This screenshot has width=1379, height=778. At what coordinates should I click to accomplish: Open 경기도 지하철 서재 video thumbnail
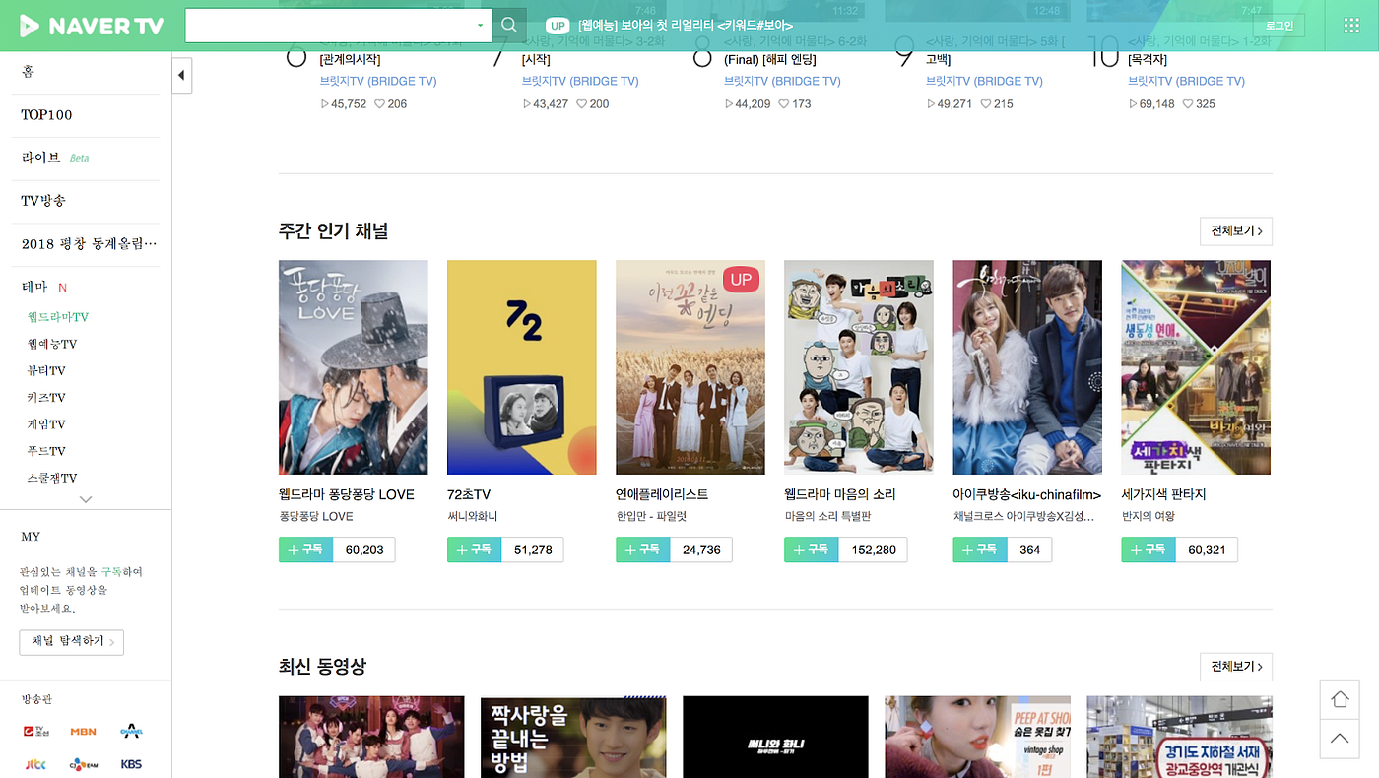(x=1179, y=737)
